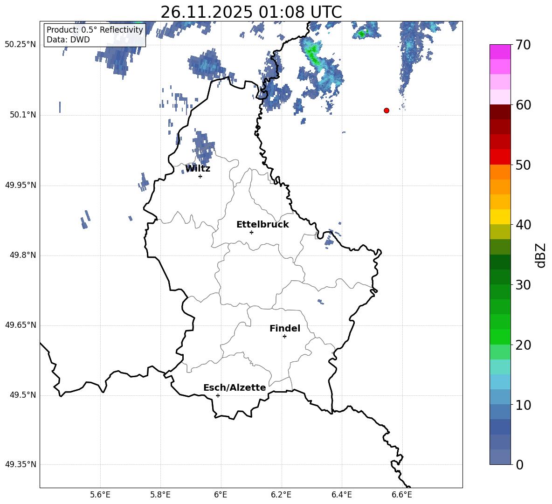Click the light blue band between 10 and 20 dBZ

coord(500,382)
